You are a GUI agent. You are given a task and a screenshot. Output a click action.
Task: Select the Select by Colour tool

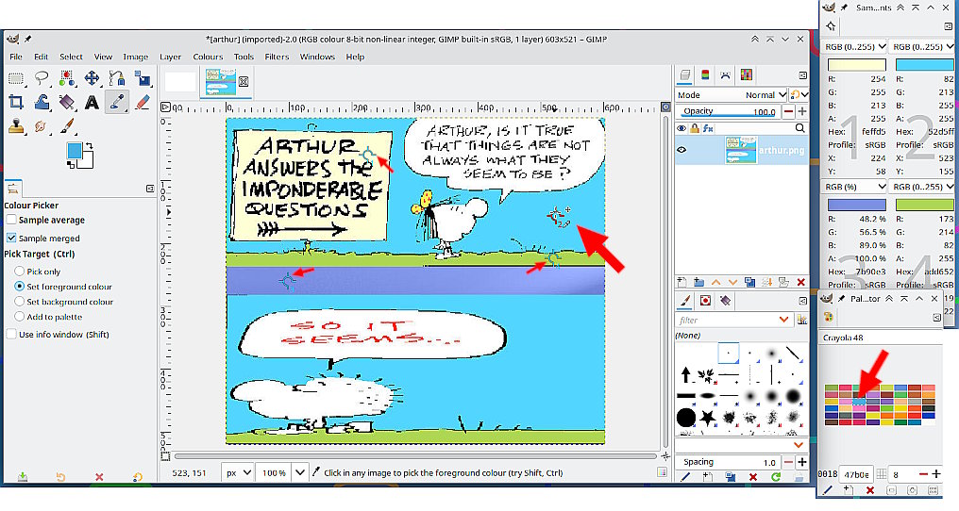(x=67, y=78)
